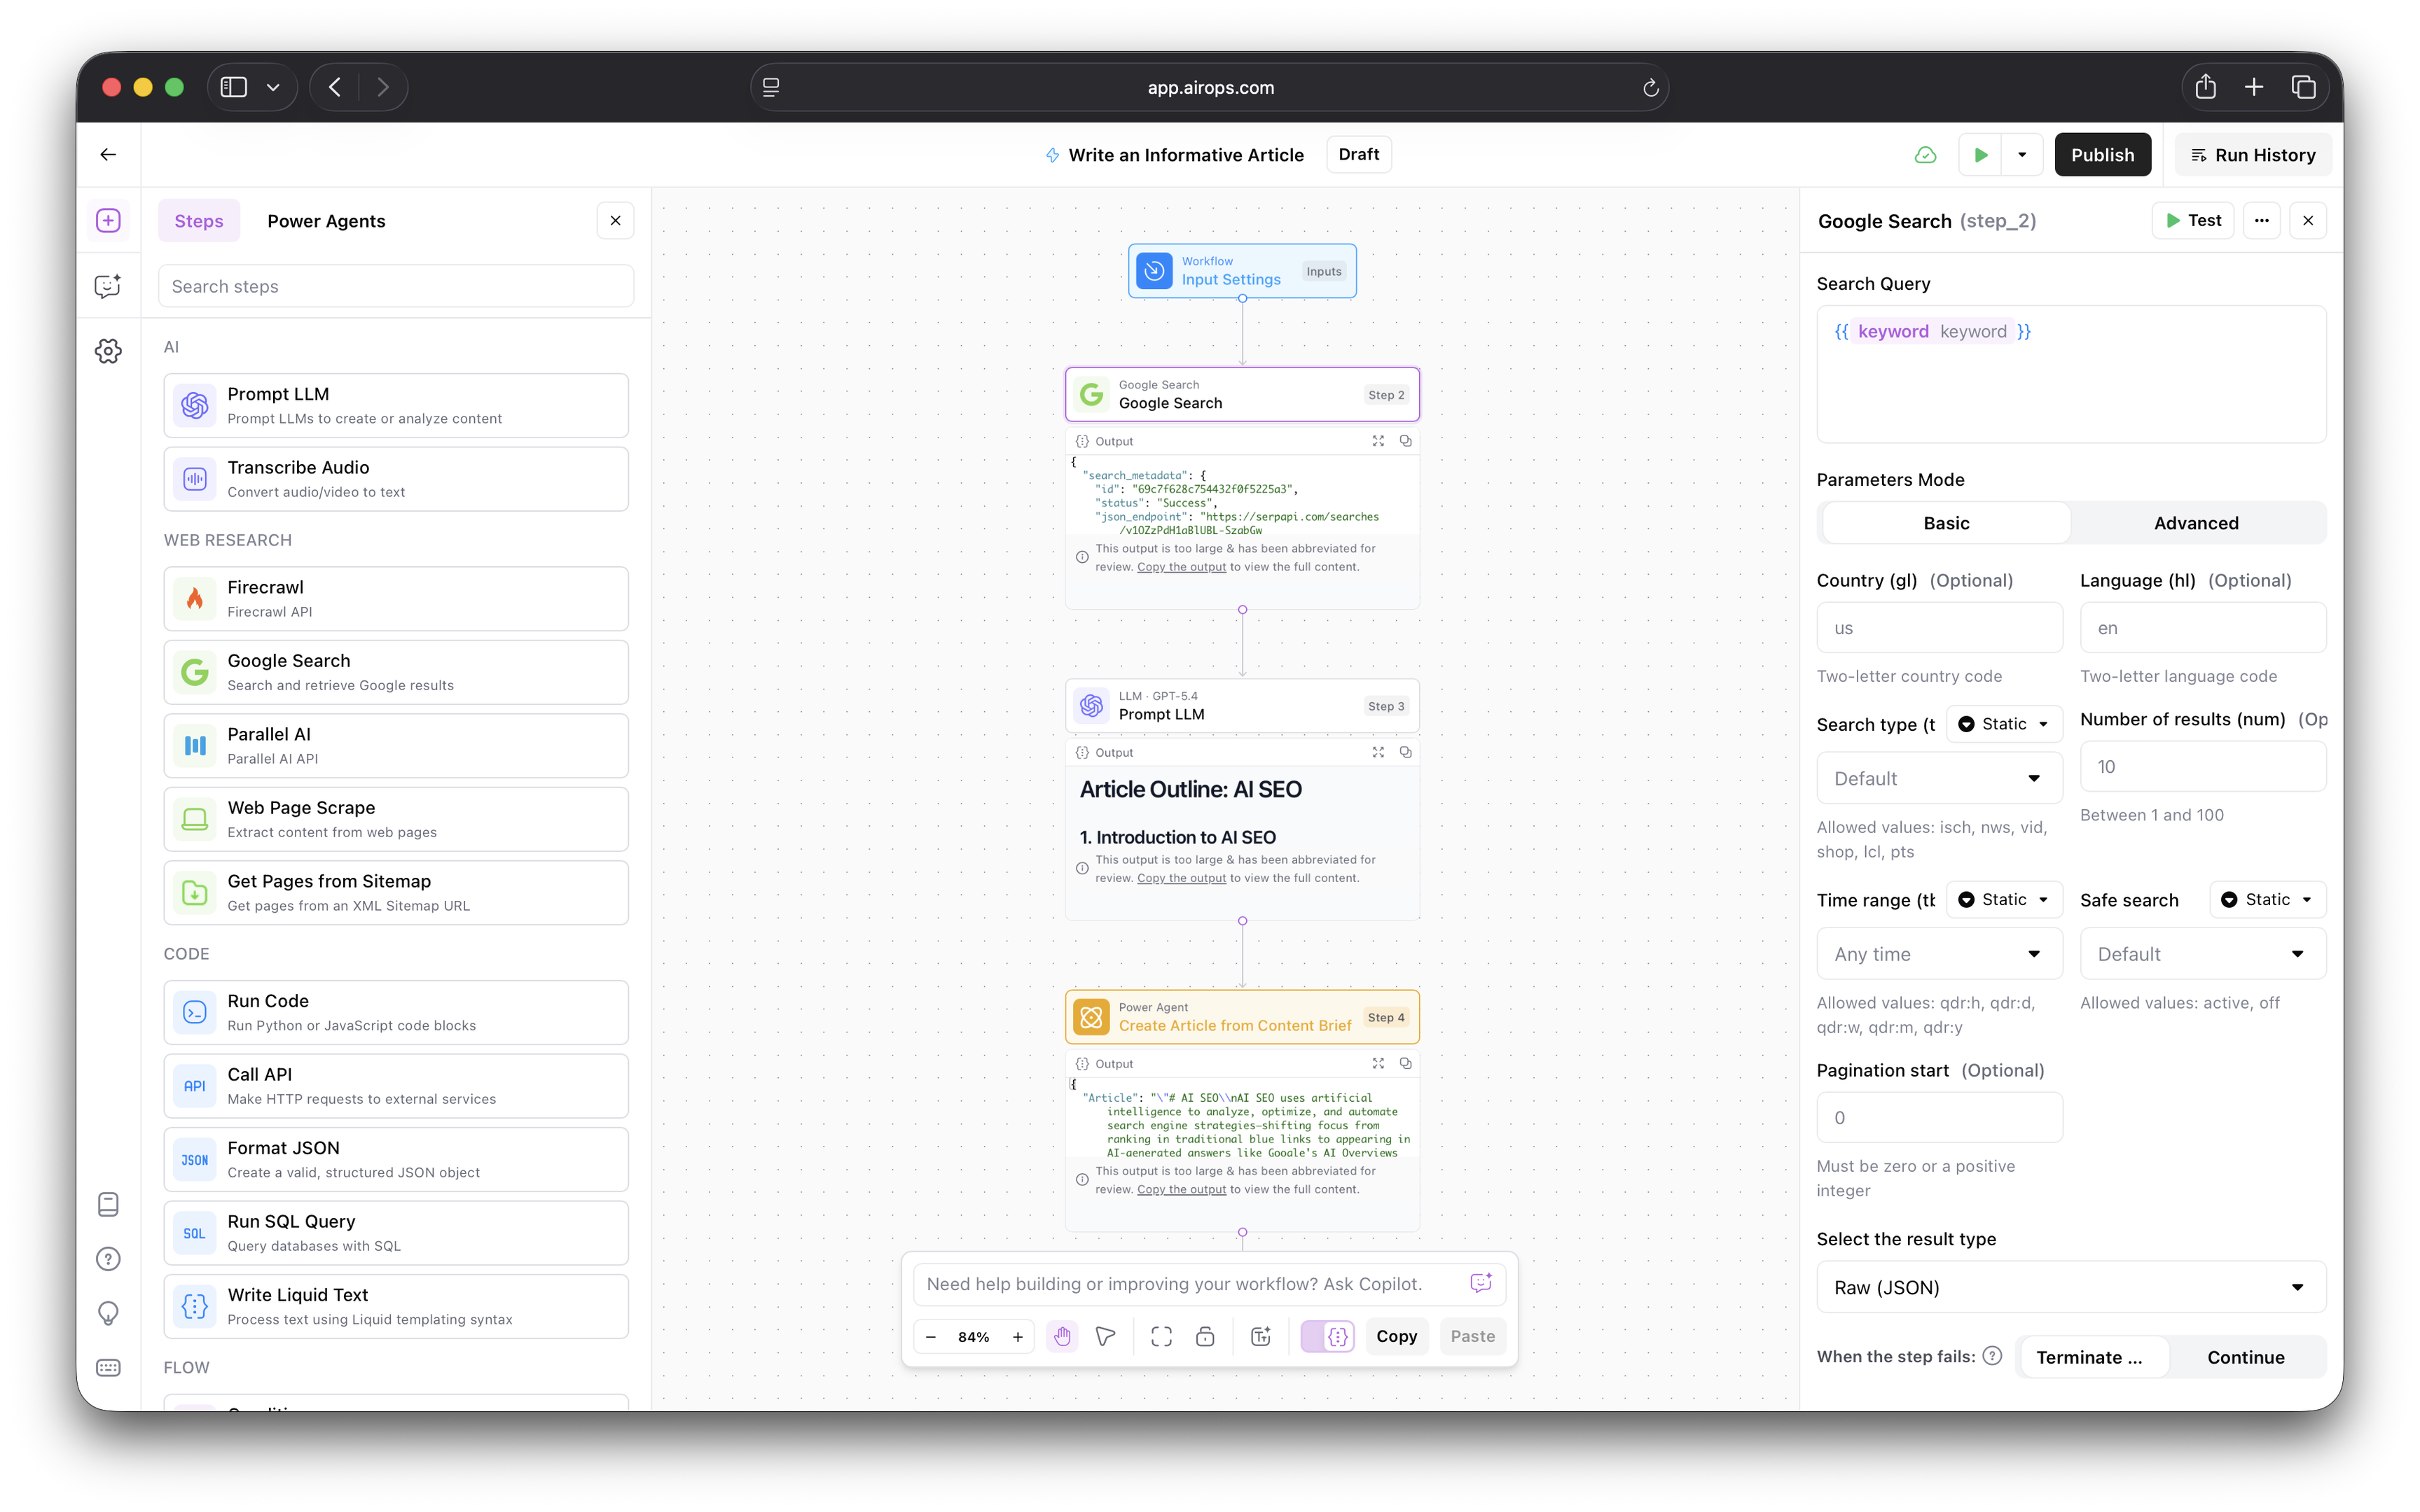Open the result type Raw (JSON) dropdown
This screenshot has width=2420, height=1512.
point(2070,1287)
